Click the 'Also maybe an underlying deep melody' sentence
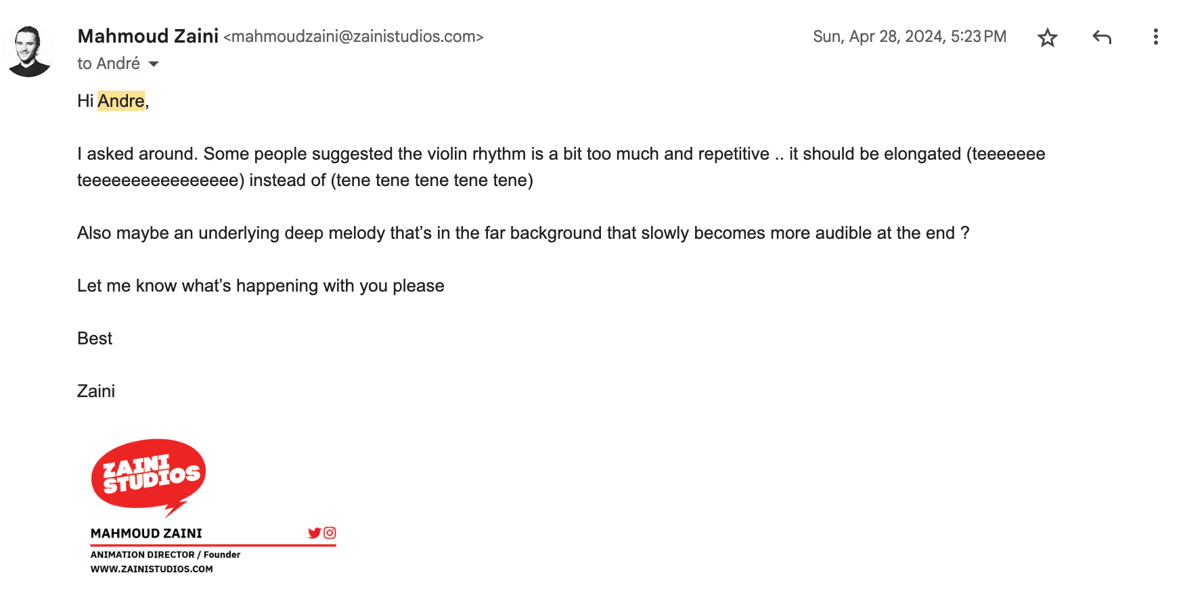The image size is (1183, 594). 522,233
